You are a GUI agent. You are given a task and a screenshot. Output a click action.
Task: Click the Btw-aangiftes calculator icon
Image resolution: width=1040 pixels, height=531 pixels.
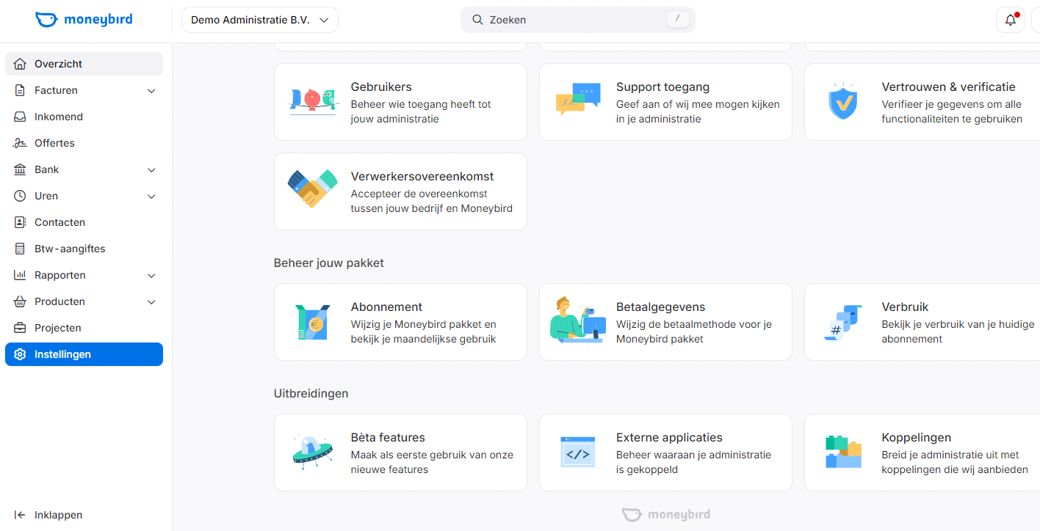[21, 248]
